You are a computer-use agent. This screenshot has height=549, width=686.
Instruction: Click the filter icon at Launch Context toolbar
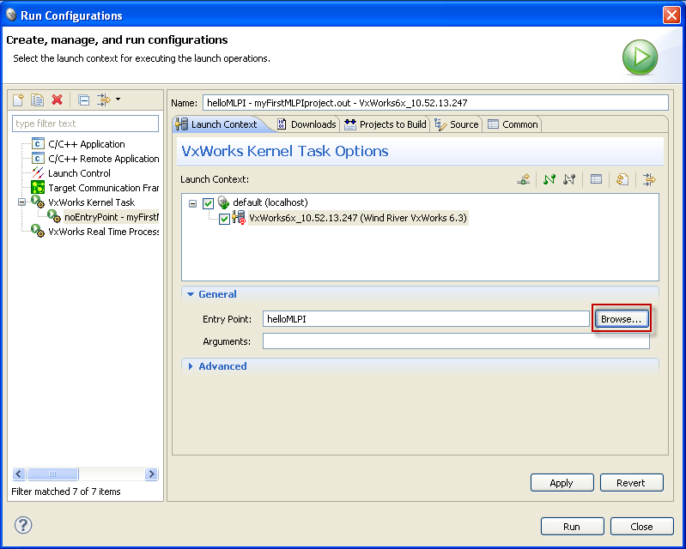(x=649, y=179)
